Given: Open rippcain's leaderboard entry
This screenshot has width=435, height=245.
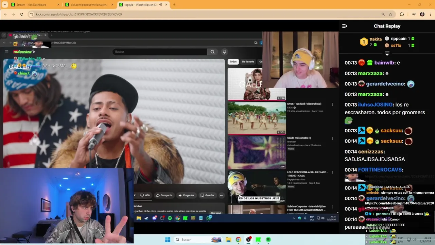Looking at the screenshot, I should coord(400,39).
